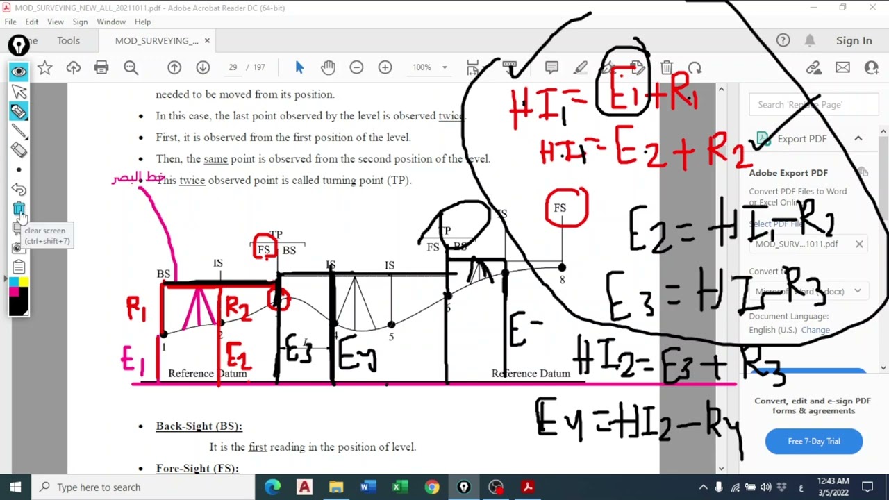Select the highlight text marker tool

coord(581,67)
